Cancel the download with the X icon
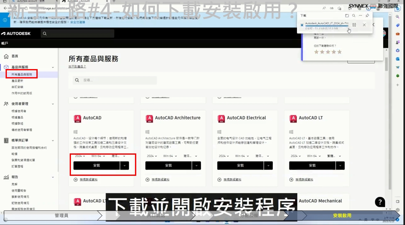This screenshot has height=225, width=405. click(x=364, y=25)
